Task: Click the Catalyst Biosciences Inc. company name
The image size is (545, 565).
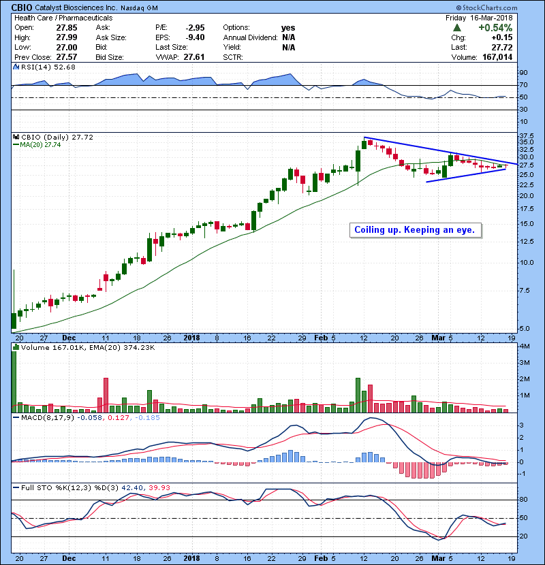Action: coord(76,7)
